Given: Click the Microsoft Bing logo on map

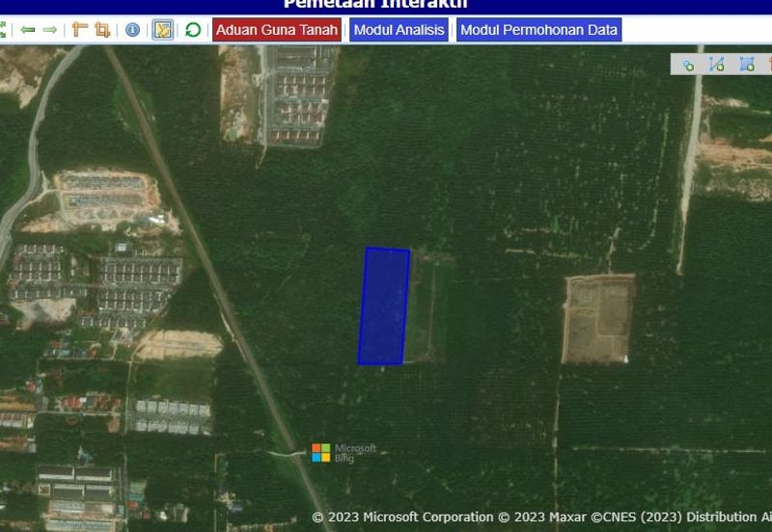Looking at the screenshot, I should [x=344, y=453].
